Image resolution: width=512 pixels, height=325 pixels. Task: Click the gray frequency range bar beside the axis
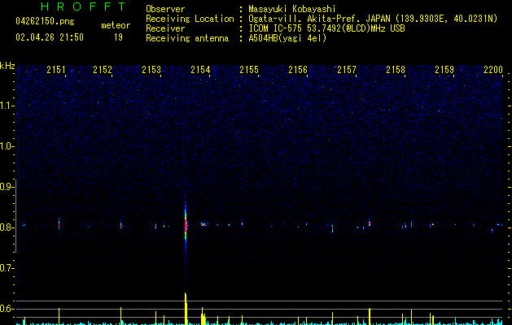pos(15,216)
